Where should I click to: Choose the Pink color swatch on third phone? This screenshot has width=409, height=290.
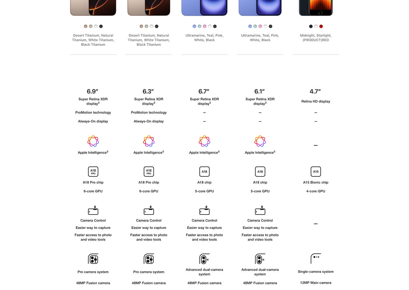tap(204, 26)
